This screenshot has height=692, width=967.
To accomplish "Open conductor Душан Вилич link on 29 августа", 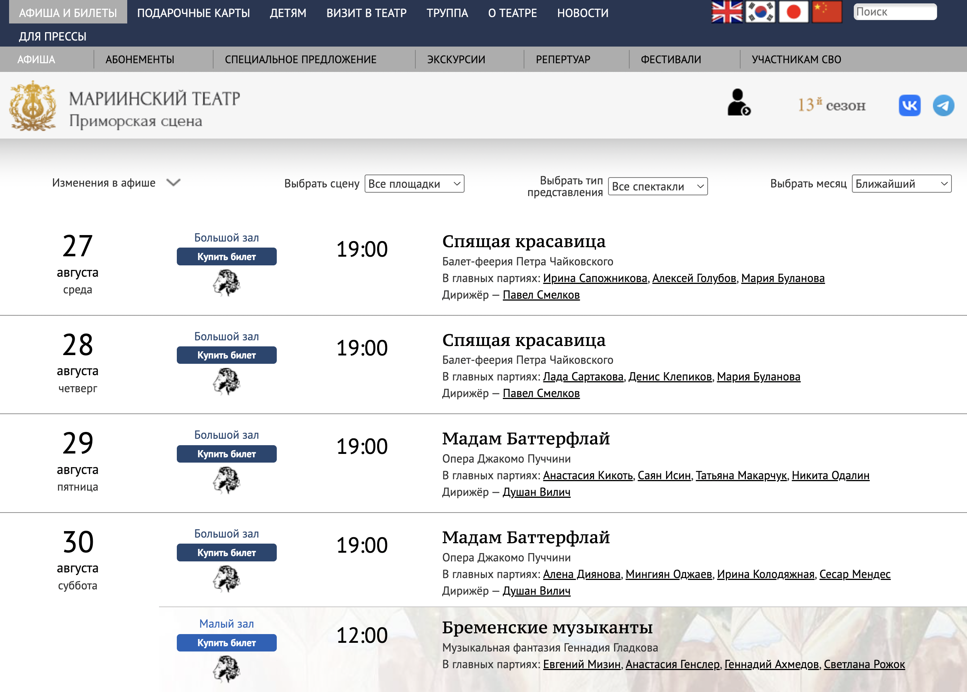I will pos(536,492).
